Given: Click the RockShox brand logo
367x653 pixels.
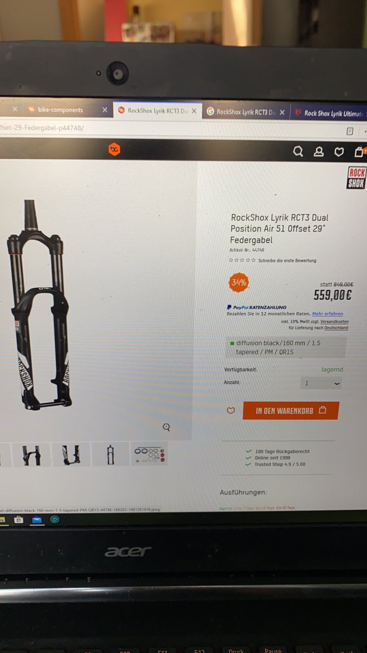Looking at the screenshot, I should point(356,178).
